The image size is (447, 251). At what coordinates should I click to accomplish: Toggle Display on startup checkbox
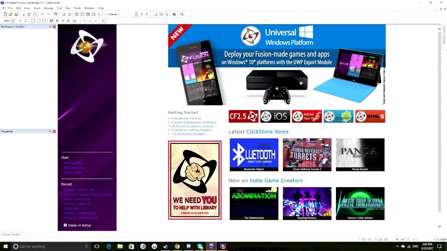(65, 225)
